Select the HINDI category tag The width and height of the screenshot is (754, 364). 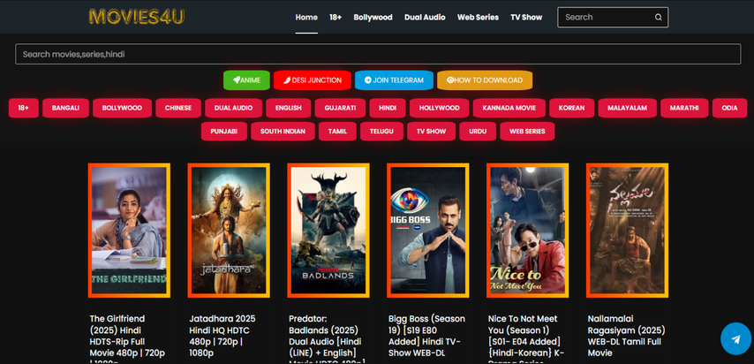click(x=388, y=108)
